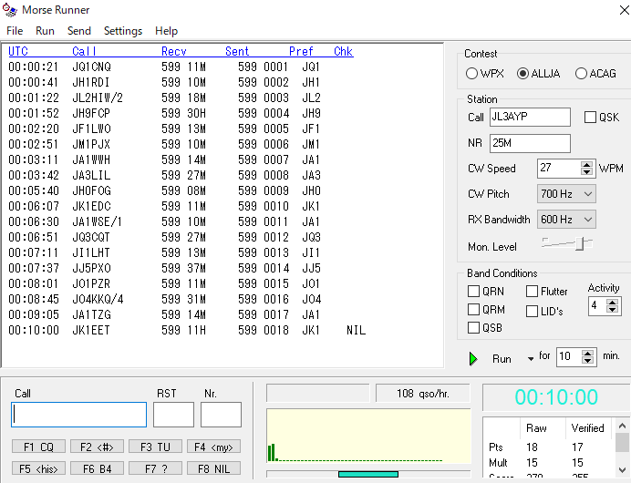Click the F3 TU button
631x483 pixels.
(155, 447)
